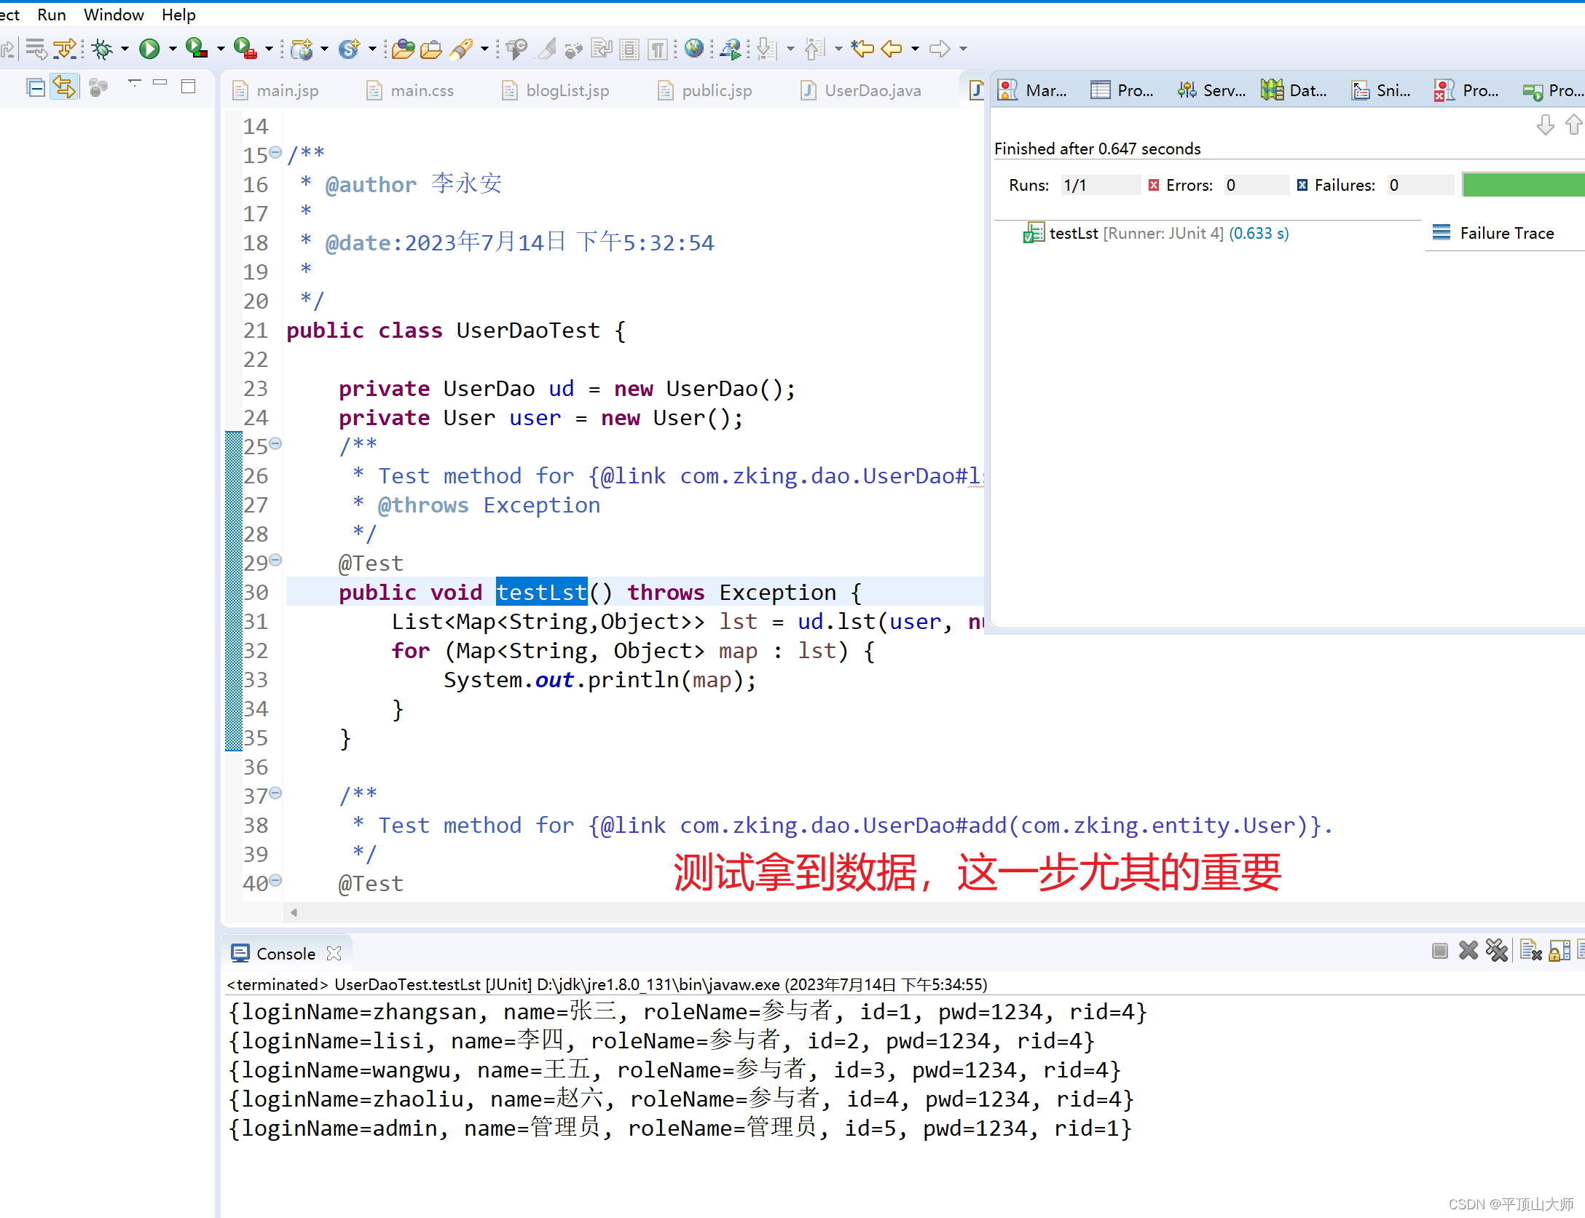Viewport: 1585px width, 1218px height.
Task: Switch to blogList.jsp editor tab
Action: tap(556, 90)
